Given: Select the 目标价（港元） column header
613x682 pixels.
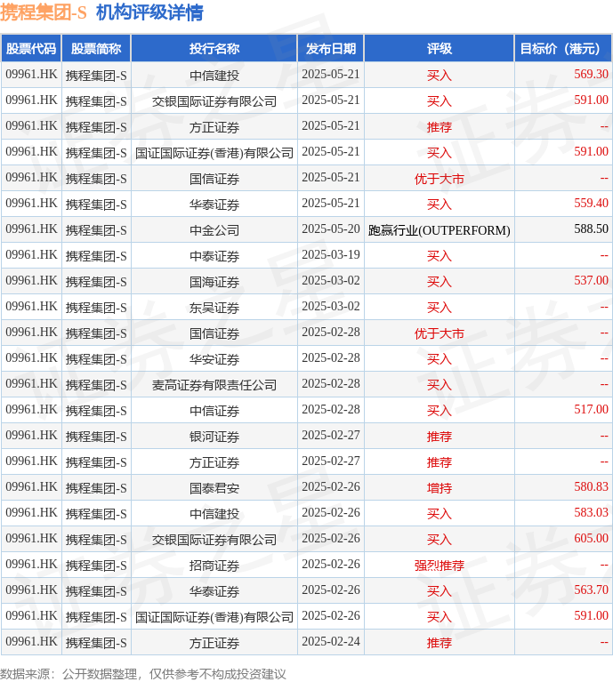Looking at the screenshot, I should [563, 49].
